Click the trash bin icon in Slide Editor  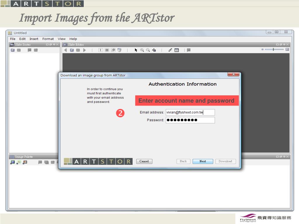(x=119, y=50)
